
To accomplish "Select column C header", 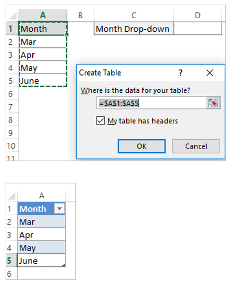I will click(133, 15).
